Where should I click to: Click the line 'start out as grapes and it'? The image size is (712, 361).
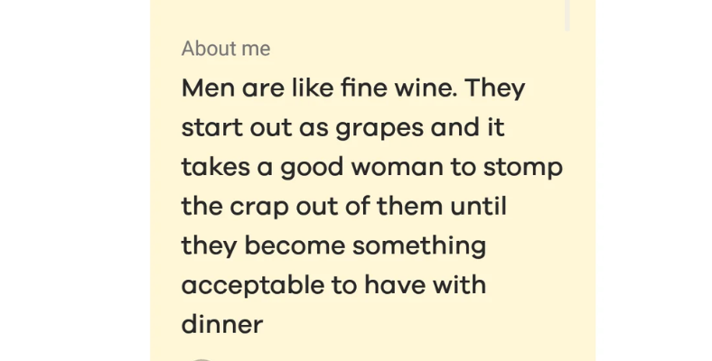[x=342, y=128]
